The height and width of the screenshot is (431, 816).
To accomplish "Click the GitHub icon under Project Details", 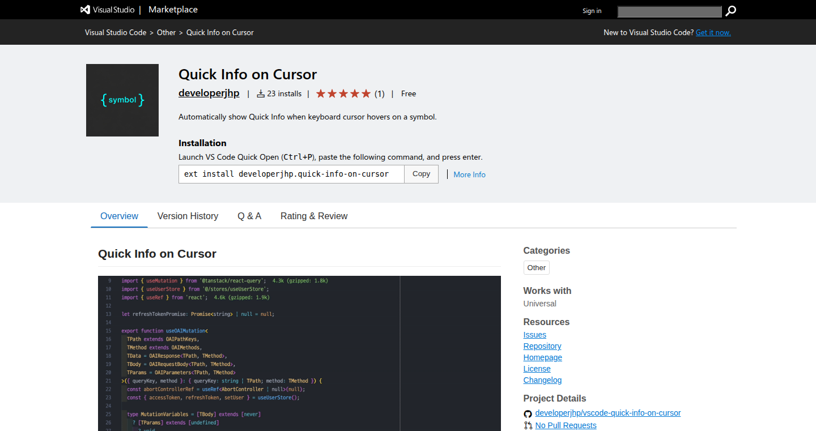I will pyautogui.click(x=528, y=413).
